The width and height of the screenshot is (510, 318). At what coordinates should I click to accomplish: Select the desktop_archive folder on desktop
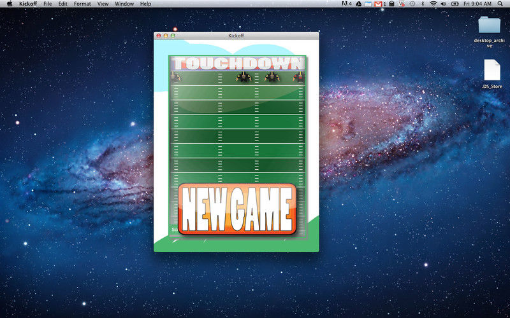(489, 32)
